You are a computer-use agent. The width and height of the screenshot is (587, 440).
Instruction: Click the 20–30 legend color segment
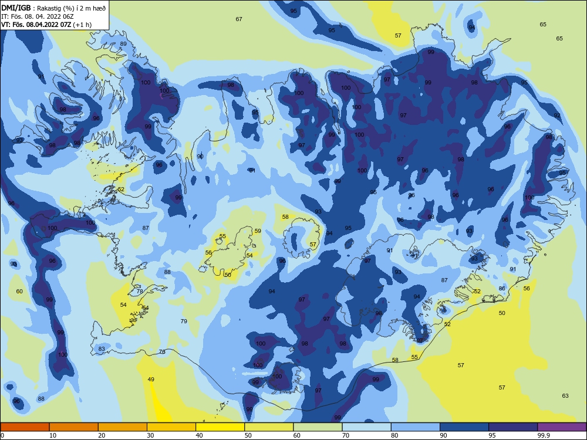click(x=123, y=427)
